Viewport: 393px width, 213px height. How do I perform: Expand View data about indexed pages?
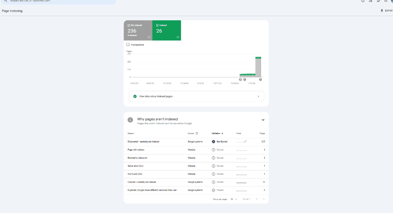coord(196,96)
